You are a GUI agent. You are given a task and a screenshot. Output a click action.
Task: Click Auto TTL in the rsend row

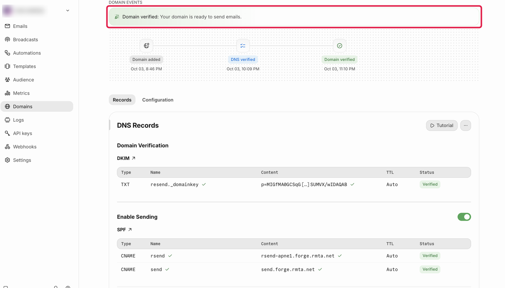click(x=392, y=256)
